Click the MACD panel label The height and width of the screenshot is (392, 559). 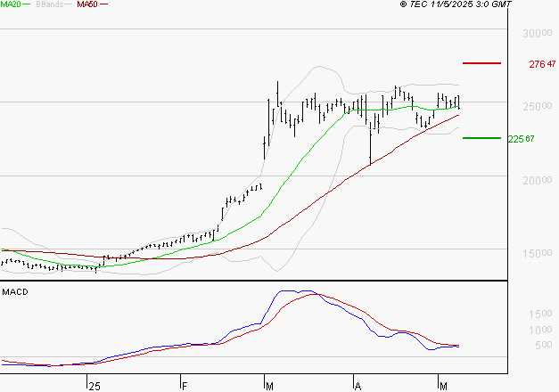(x=15, y=292)
